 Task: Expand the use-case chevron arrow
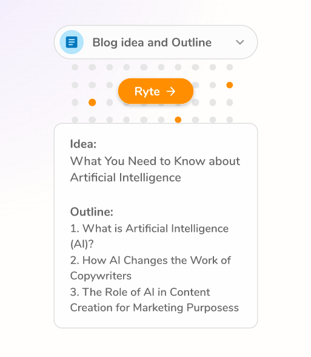tap(240, 42)
